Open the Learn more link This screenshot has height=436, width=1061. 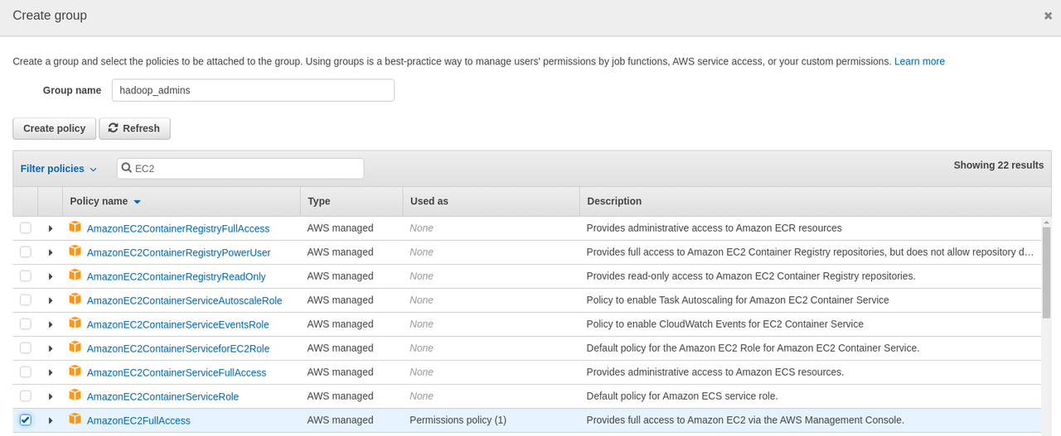(x=919, y=61)
